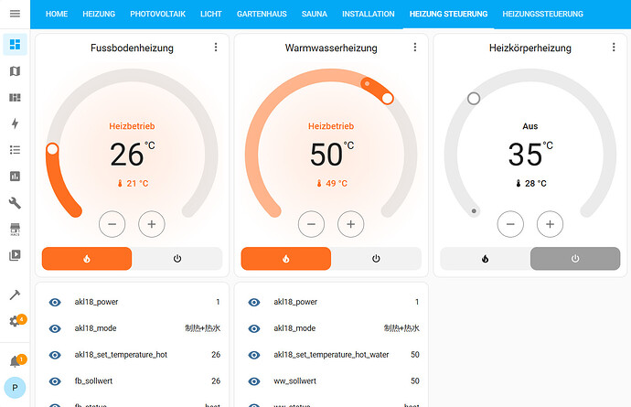Screen dimensions: 631x407
Task: Open the History chart icon
Action: (15, 177)
